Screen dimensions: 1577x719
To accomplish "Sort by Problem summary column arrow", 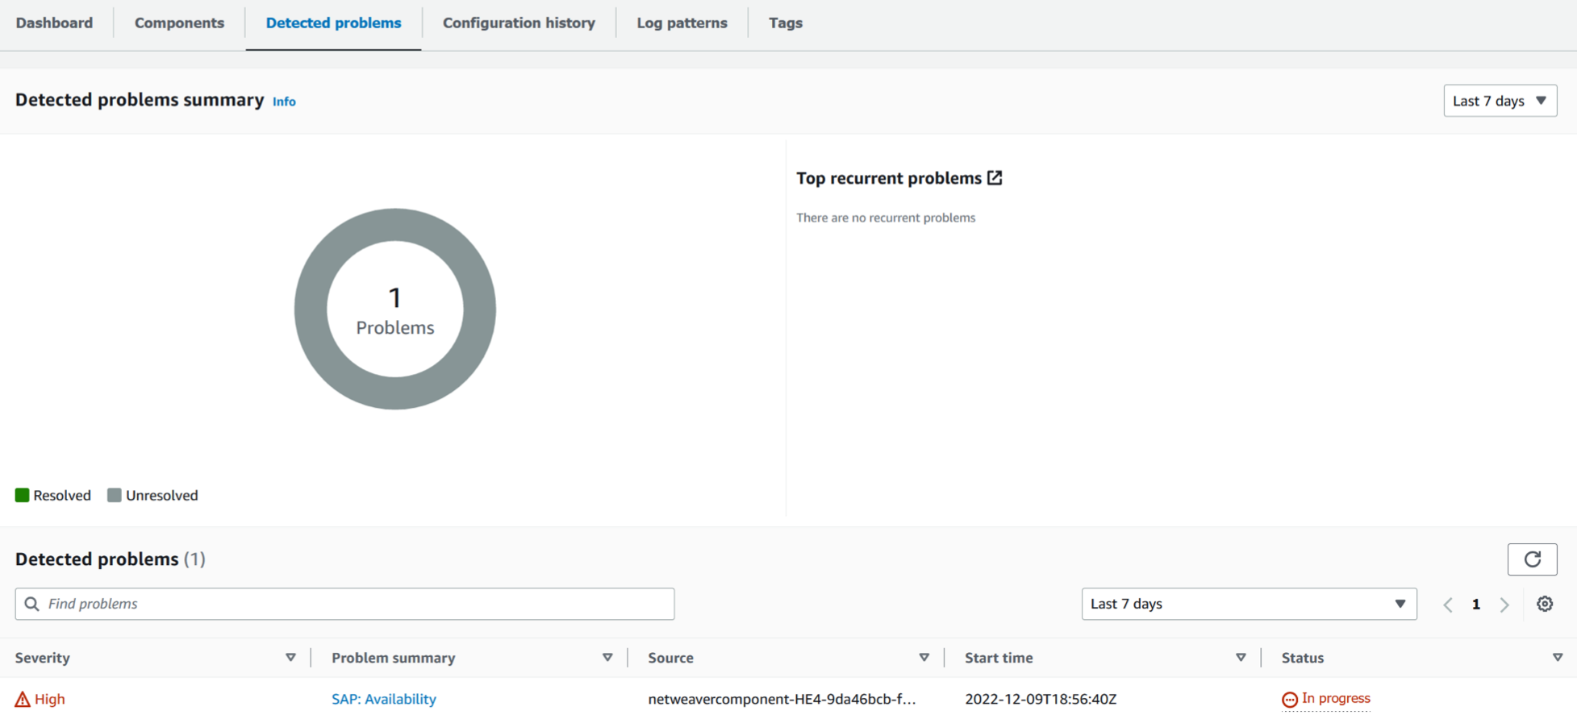I will [607, 658].
